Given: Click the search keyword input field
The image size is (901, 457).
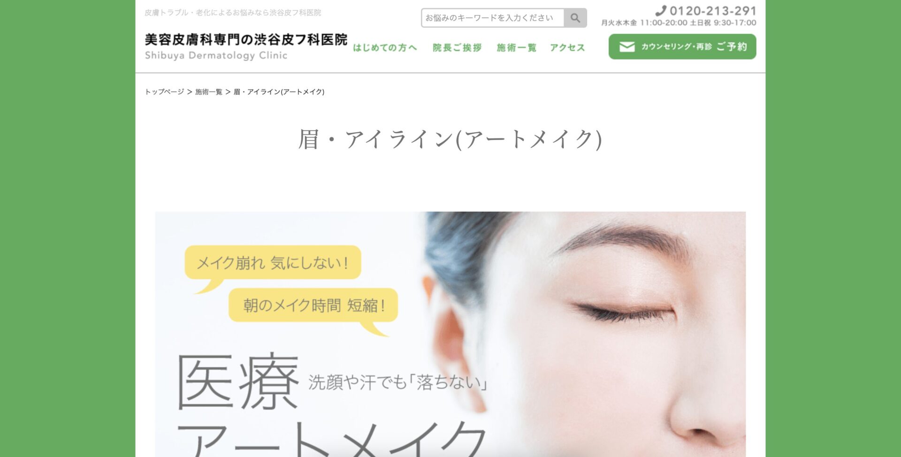Looking at the screenshot, I should coord(493,18).
